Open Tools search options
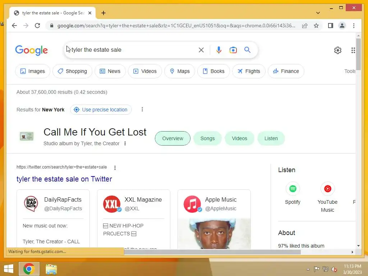The width and height of the screenshot is (368, 276). click(350, 71)
